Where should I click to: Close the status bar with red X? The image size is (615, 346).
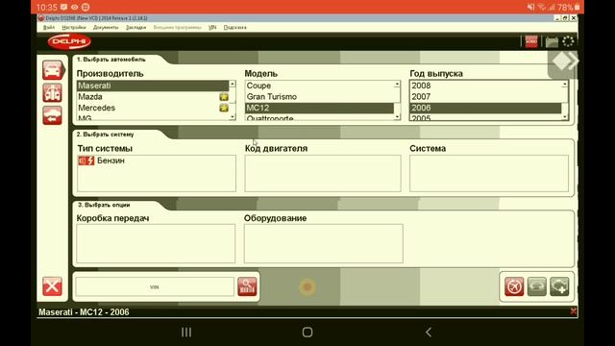point(573,311)
